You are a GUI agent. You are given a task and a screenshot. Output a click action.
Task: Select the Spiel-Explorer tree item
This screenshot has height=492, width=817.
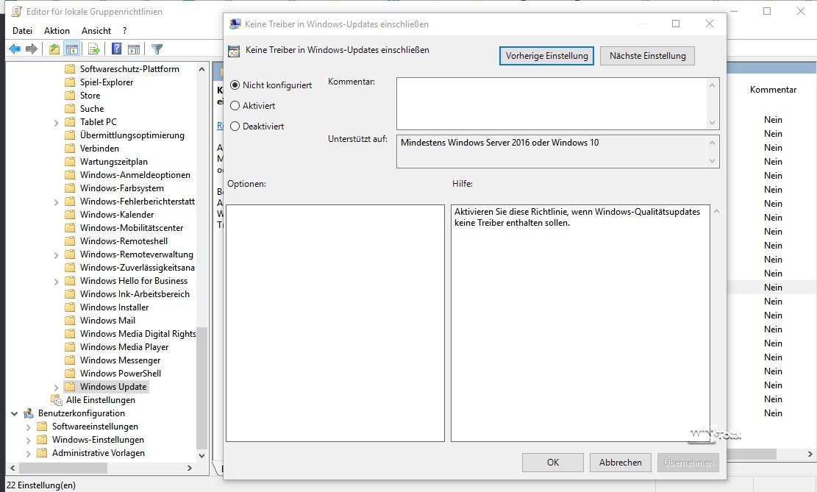[107, 82]
